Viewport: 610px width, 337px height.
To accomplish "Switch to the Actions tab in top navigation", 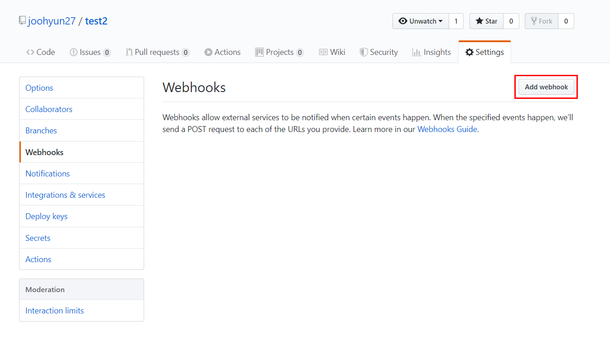I will coord(222,52).
